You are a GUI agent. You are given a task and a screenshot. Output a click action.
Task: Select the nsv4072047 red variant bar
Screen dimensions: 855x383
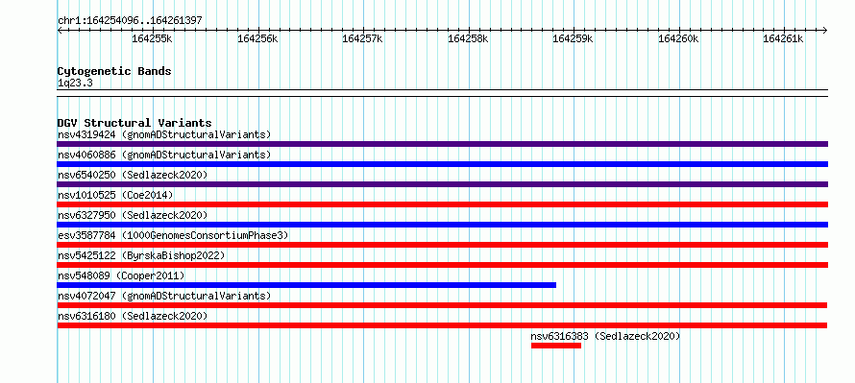coord(442,305)
